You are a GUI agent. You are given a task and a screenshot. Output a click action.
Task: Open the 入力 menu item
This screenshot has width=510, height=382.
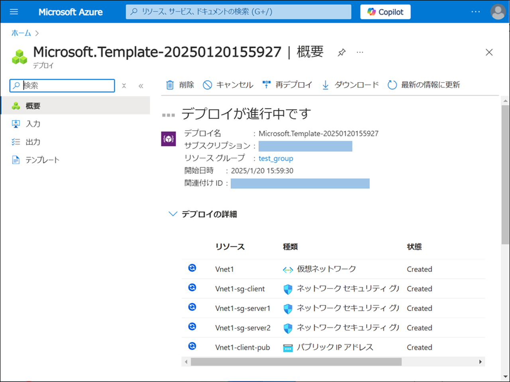(33, 124)
